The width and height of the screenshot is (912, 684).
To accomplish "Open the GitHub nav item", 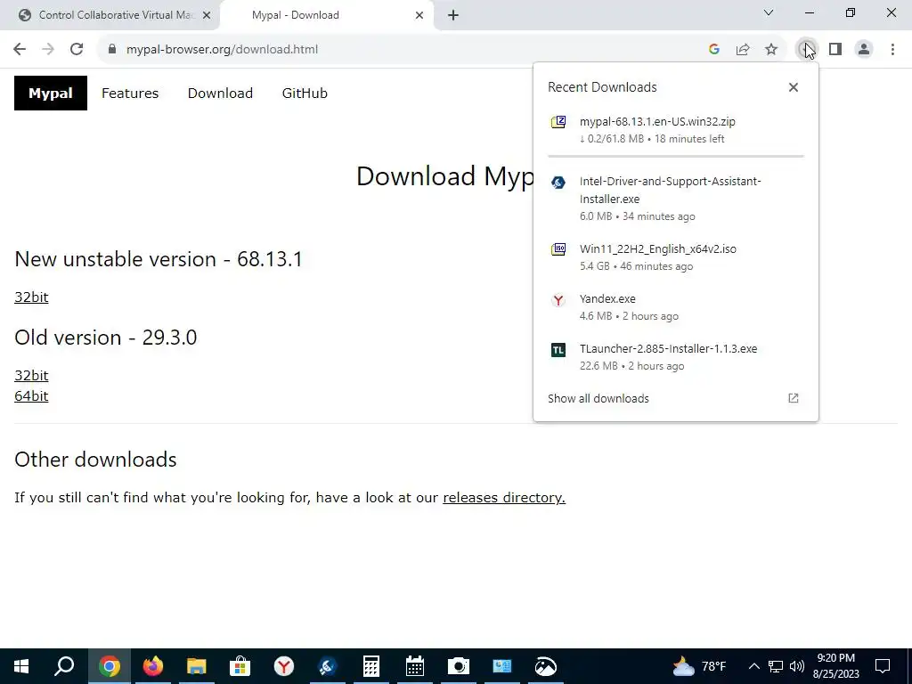I will click(x=305, y=93).
